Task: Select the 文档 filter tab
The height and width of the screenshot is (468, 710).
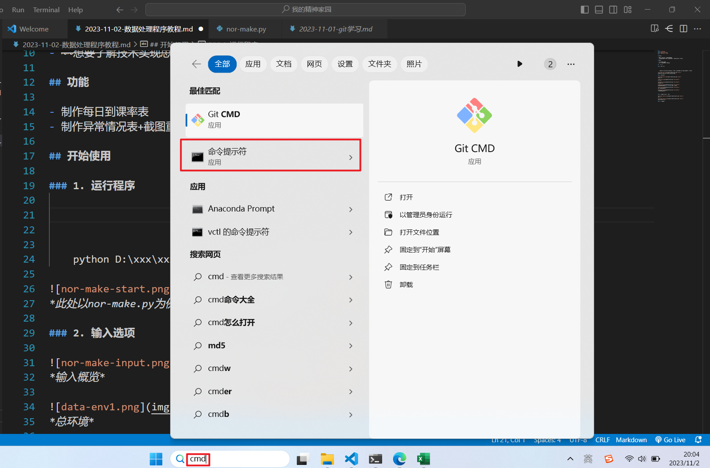Action: click(284, 64)
